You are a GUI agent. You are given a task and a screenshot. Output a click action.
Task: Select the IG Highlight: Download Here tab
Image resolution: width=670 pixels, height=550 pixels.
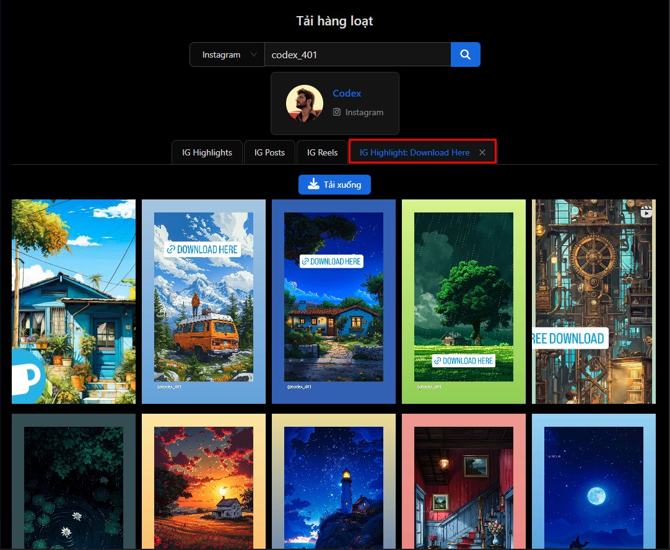click(x=414, y=152)
